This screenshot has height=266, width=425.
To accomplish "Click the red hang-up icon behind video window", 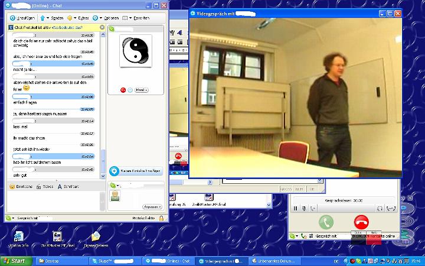I will point(178,156).
